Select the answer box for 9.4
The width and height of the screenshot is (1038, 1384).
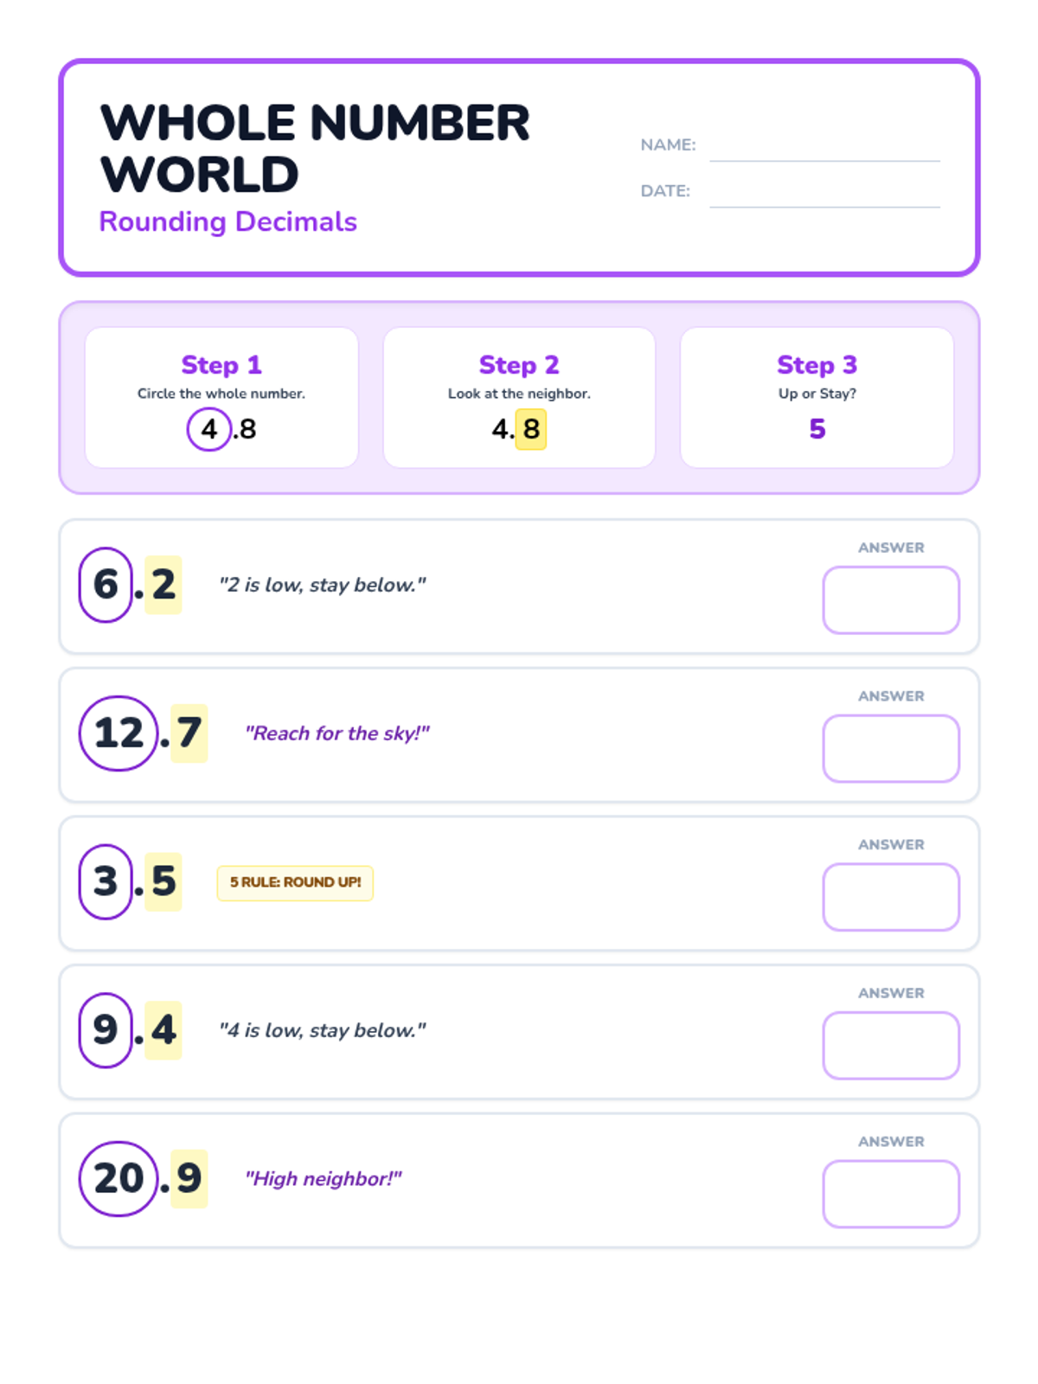point(891,1046)
